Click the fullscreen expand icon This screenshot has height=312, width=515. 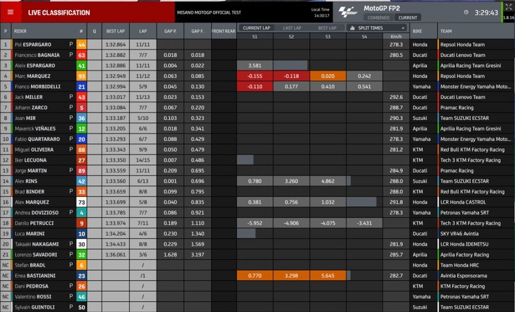509,7
